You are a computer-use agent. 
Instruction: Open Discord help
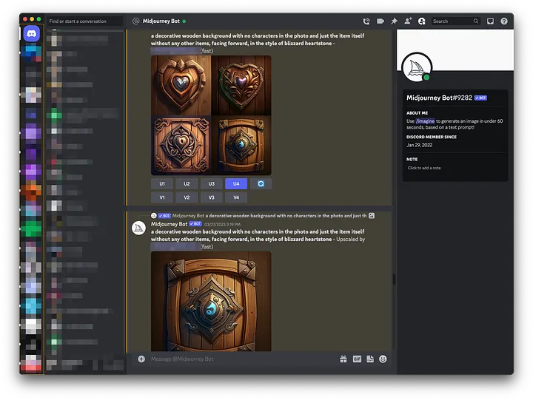coord(504,21)
